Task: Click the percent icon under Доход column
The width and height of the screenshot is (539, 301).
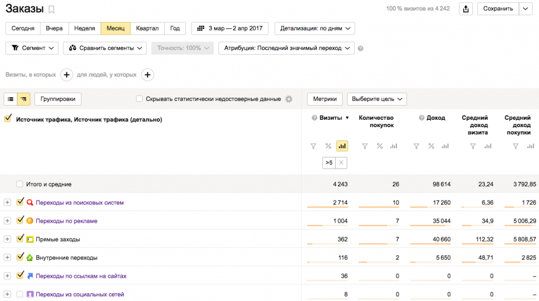Action: click(431, 146)
